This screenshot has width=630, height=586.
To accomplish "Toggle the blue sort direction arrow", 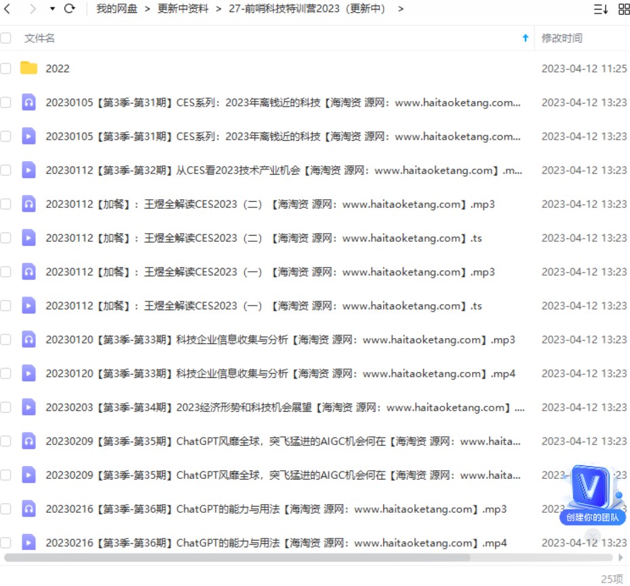I will (x=525, y=38).
